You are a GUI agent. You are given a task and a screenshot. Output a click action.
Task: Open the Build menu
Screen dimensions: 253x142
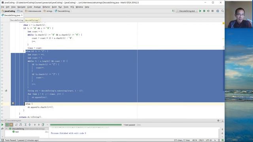click(x=54, y=7)
